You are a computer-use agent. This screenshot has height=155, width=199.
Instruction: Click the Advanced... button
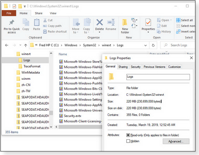coord(176,141)
